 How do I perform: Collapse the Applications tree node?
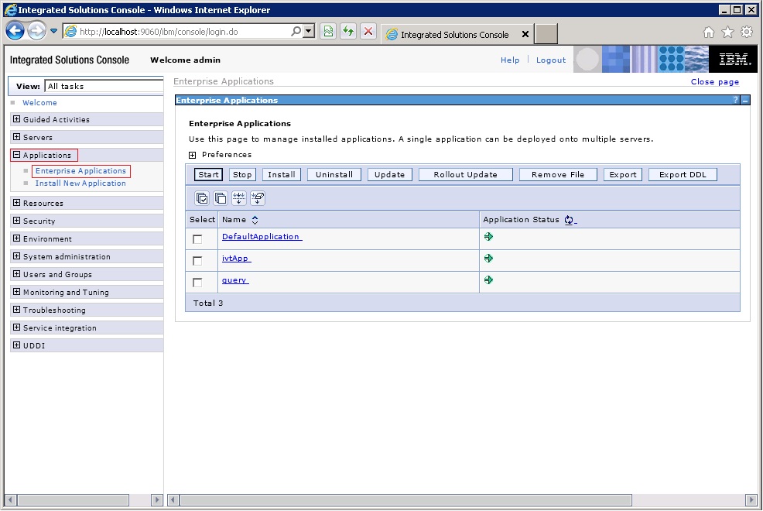(16, 155)
